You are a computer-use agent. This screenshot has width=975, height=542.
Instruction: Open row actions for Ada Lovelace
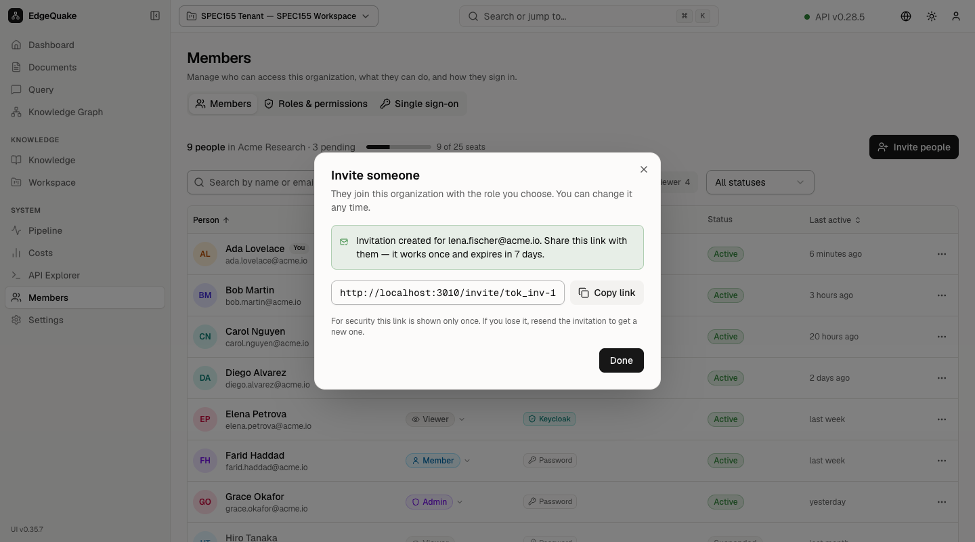(x=942, y=254)
